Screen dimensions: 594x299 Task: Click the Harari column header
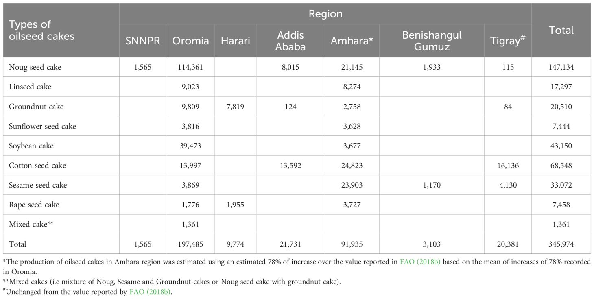pyautogui.click(x=236, y=41)
